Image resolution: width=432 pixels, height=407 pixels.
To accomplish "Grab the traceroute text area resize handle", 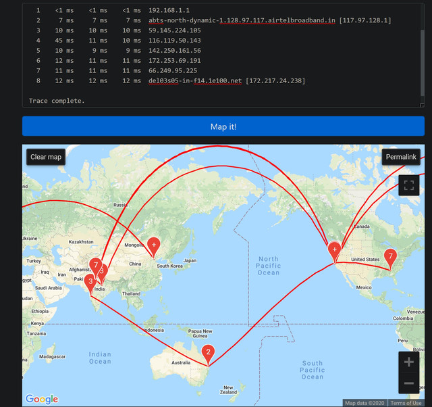I will click(422, 105).
